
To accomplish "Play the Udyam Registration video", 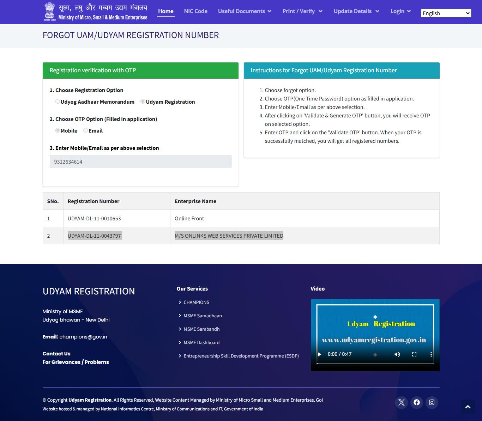I will pos(320,354).
